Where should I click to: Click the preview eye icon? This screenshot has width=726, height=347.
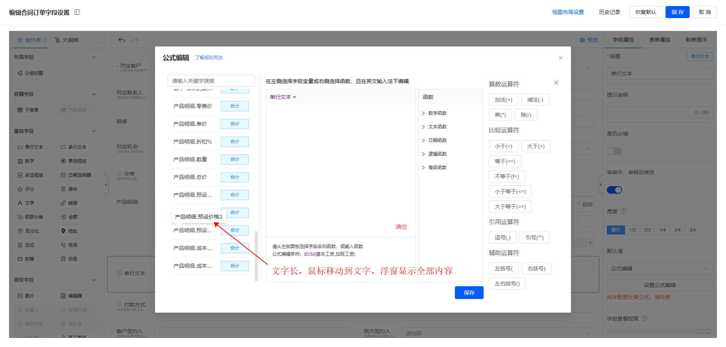tap(582, 40)
